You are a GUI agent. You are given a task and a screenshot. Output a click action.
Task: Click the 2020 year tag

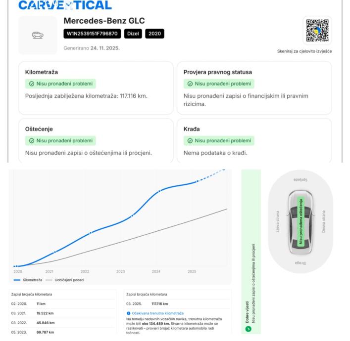click(x=154, y=34)
